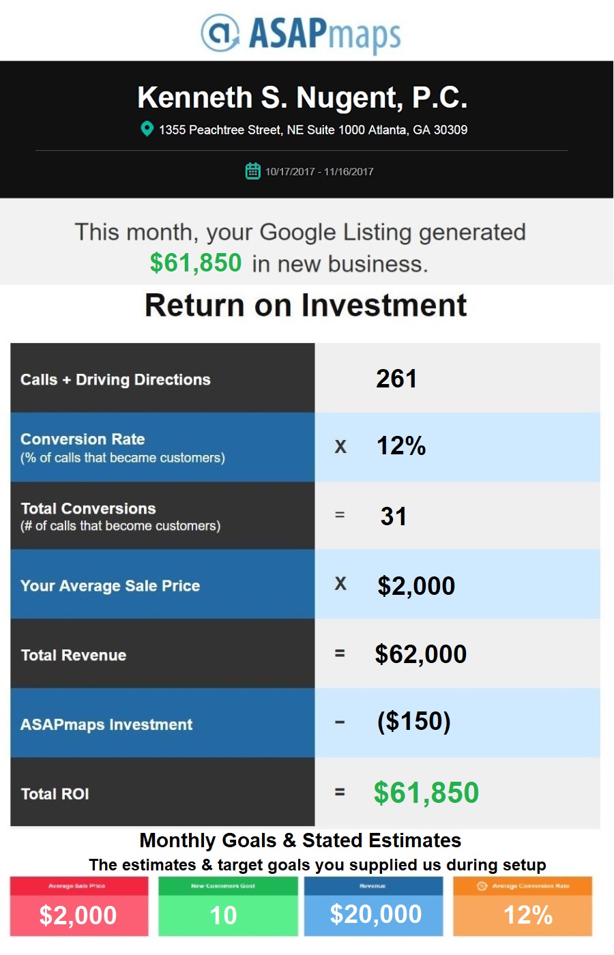
Task: Click the $62,000 Total Revenue value
Action: (421, 654)
